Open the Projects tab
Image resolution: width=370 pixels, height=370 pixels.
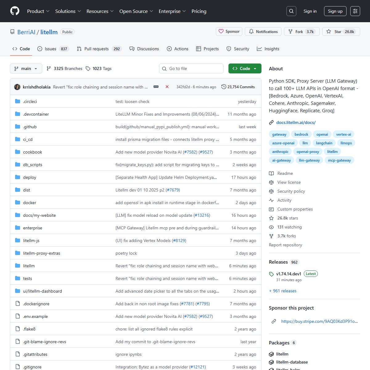[208, 49]
